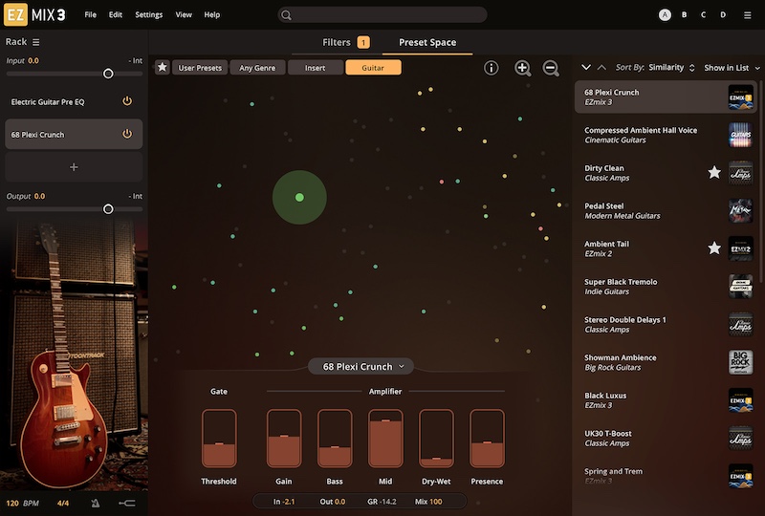Adjust the Presence fader
Image resolution: width=765 pixels, height=516 pixels.
tap(487, 439)
